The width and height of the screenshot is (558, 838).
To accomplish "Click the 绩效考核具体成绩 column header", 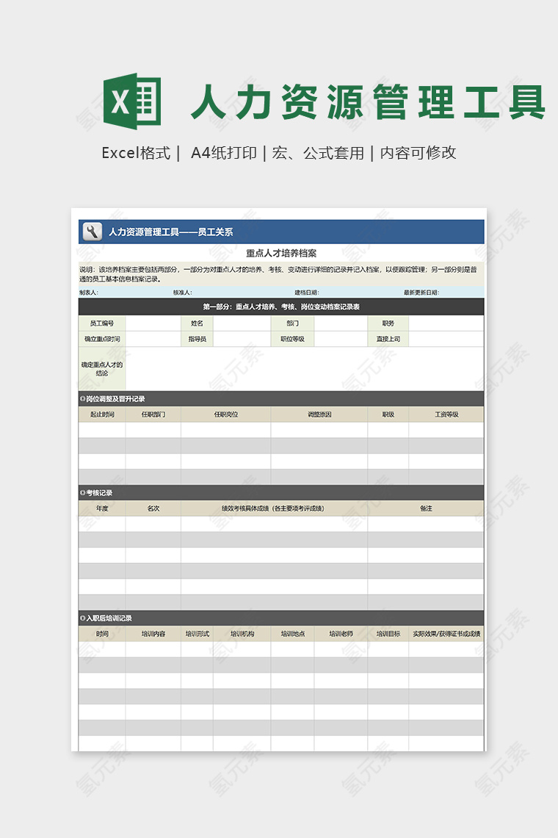I will coord(273,508).
